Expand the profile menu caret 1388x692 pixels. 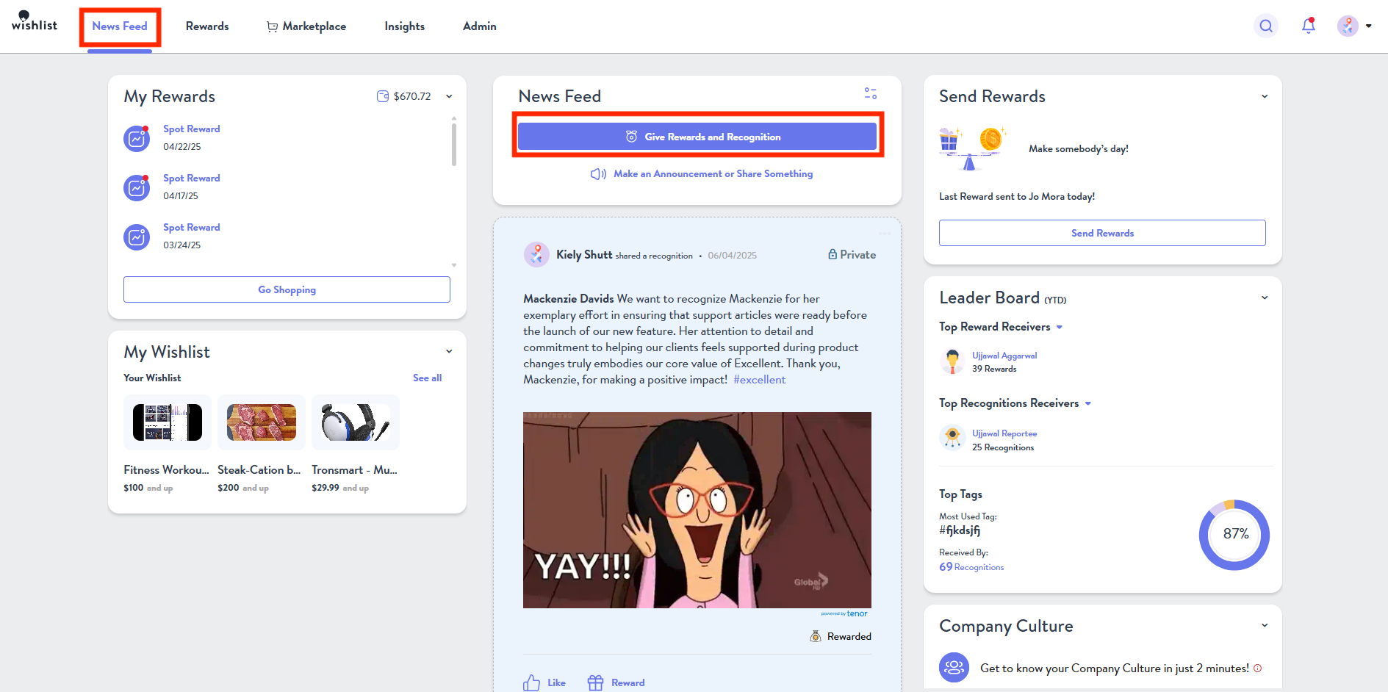click(x=1369, y=26)
